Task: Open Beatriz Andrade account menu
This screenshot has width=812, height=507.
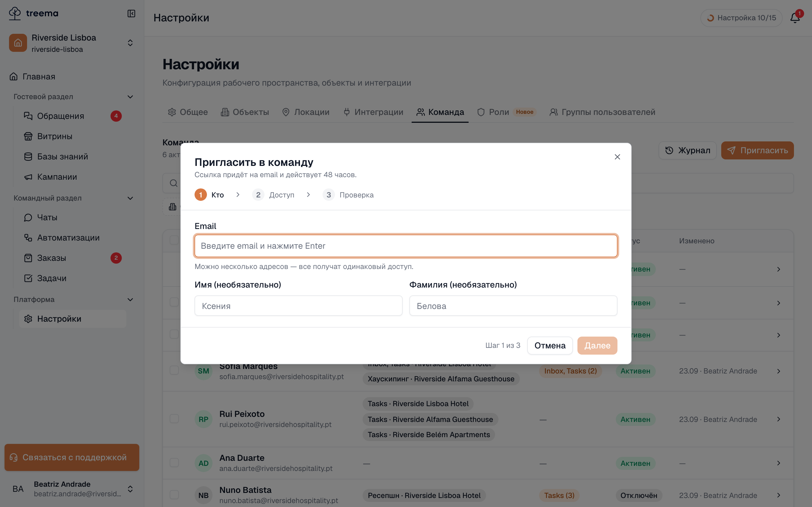Action: [x=72, y=489]
